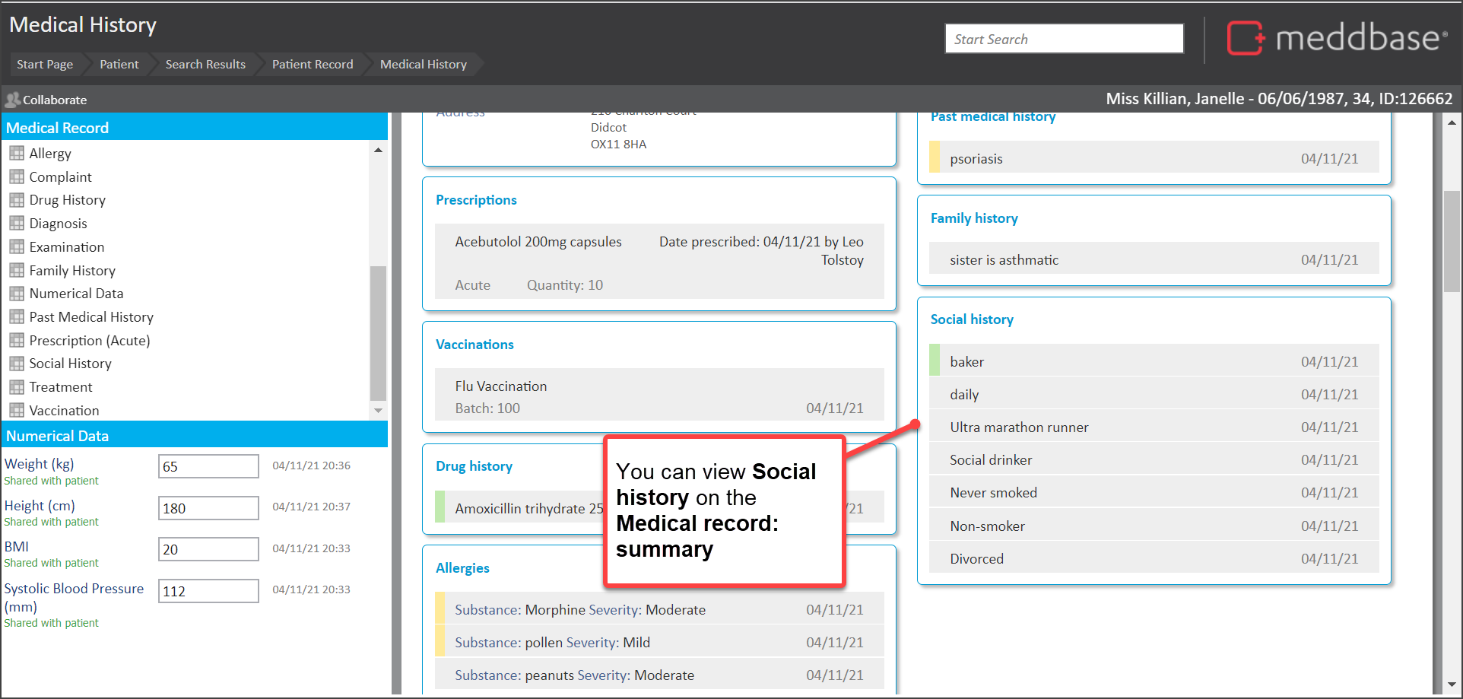Click the table icon beside Examination
The width and height of the screenshot is (1463, 699).
(x=17, y=247)
